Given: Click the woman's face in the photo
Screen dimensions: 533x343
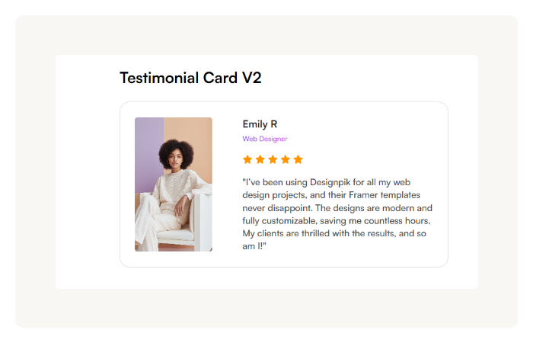Looking at the screenshot, I should tap(176, 159).
